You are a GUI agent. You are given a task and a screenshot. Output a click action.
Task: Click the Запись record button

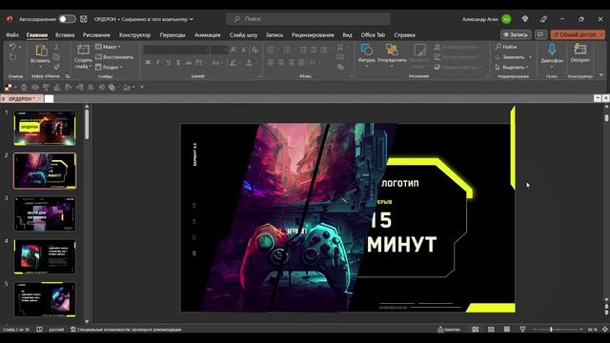516,34
